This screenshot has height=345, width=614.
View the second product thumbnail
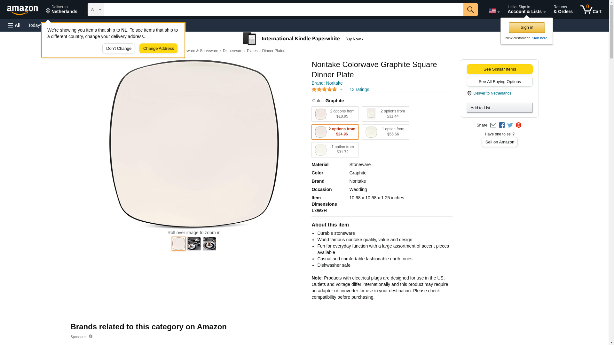tap(194, 244)
